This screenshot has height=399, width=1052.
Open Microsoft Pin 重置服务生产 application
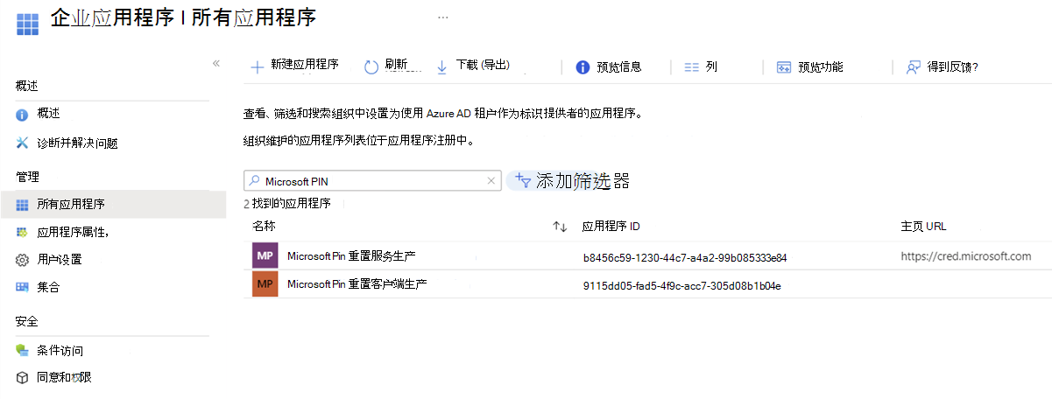pyautogui.click(x=351, y=256)
